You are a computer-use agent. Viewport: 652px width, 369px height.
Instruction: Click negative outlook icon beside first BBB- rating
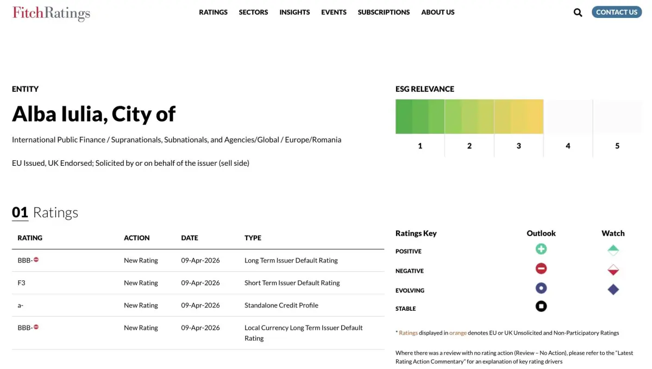pos(36,260)
